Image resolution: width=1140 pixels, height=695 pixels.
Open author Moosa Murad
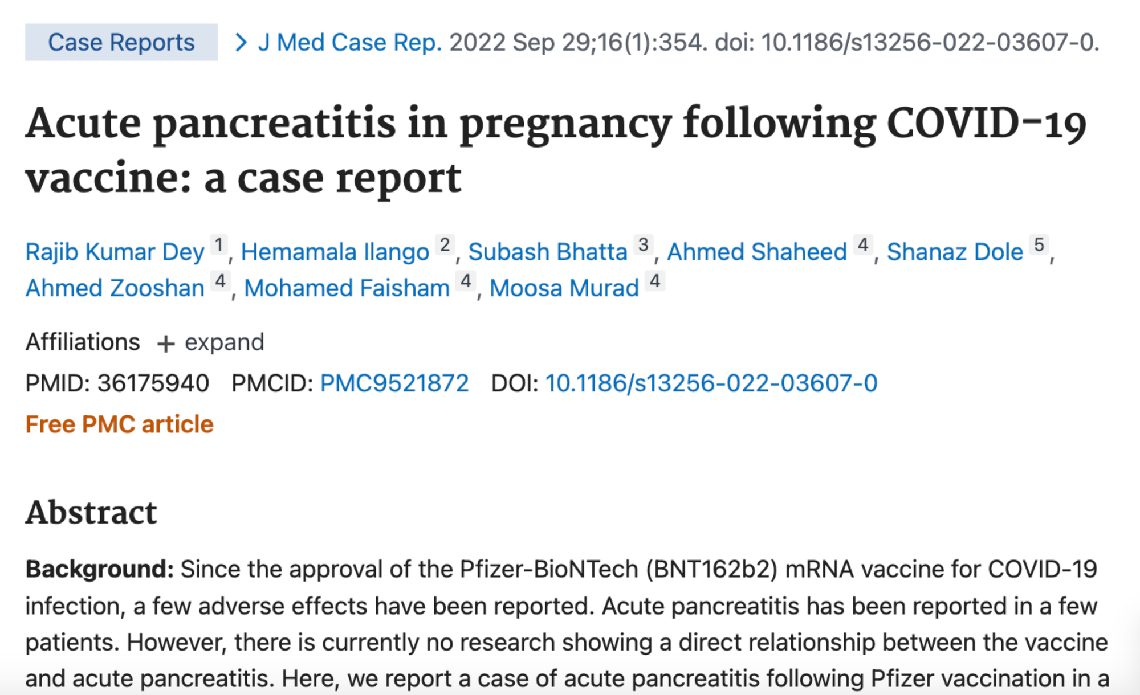(564, 288)
